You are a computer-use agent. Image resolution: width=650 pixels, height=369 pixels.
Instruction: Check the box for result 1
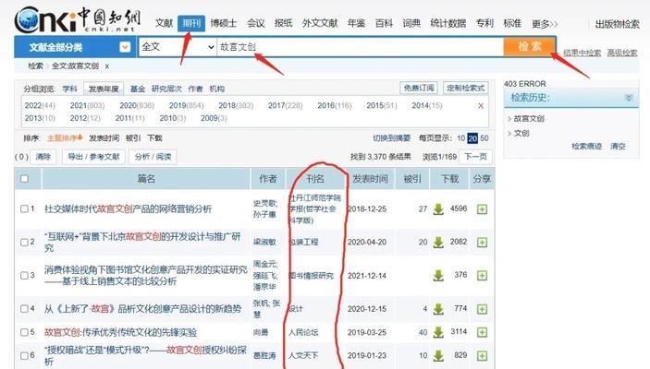point(24,208)
